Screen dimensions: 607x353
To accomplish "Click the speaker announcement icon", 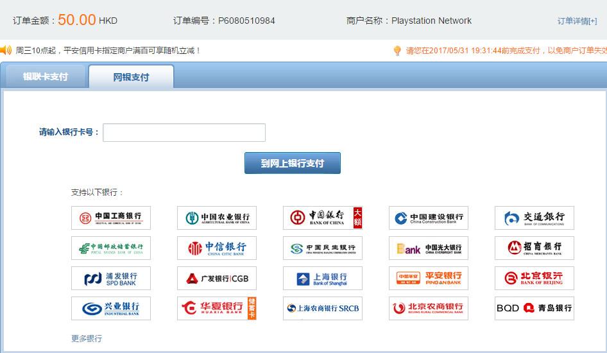I will [5, 50].
